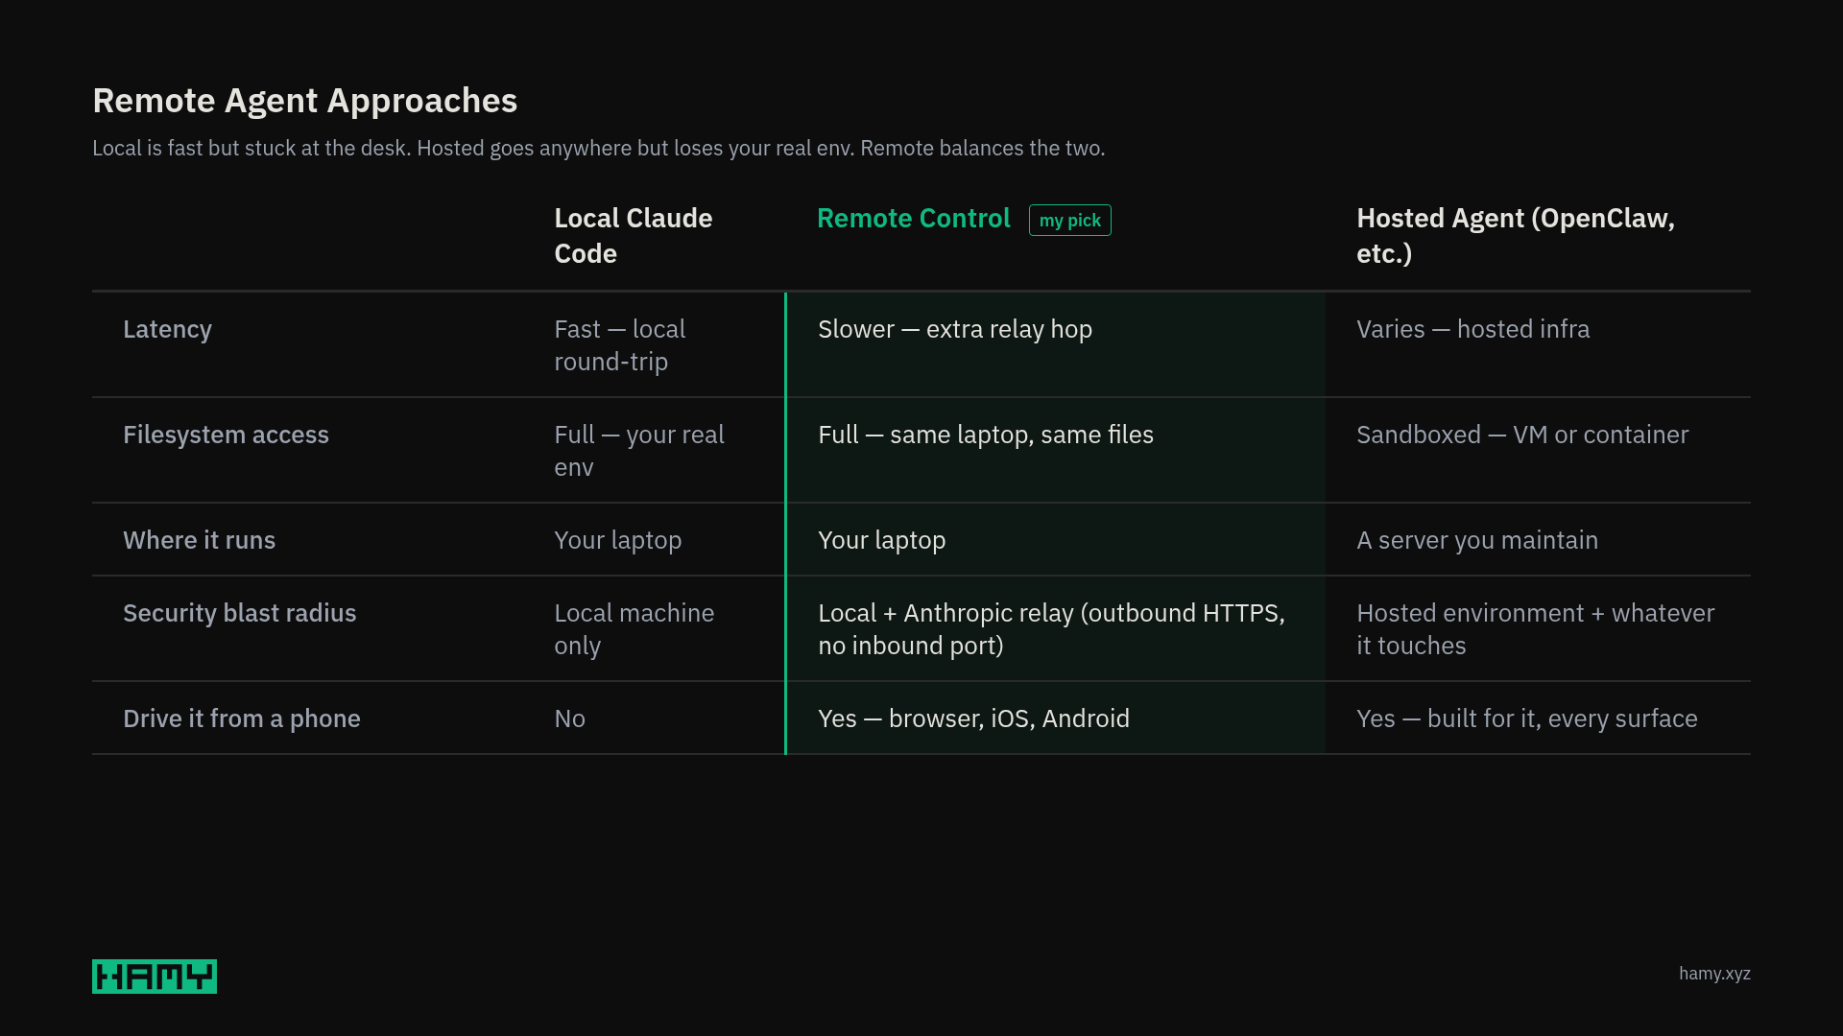Image resolution: width=1843 pixels, height=1036 pixels.
Task: Click cell "Sandboxed — VM or container"
Action: pyautogui.click(x=1522, y=435)
